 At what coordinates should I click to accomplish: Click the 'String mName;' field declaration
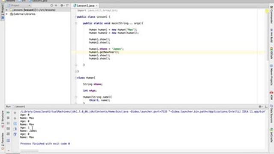(x=92, y=84)
